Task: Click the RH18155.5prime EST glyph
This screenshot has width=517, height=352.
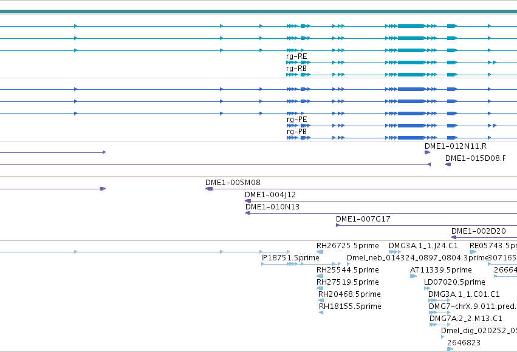Action: coord(321,313)
